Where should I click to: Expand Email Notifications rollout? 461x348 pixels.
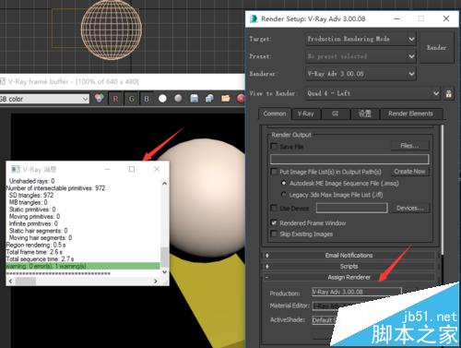point(349,256)
